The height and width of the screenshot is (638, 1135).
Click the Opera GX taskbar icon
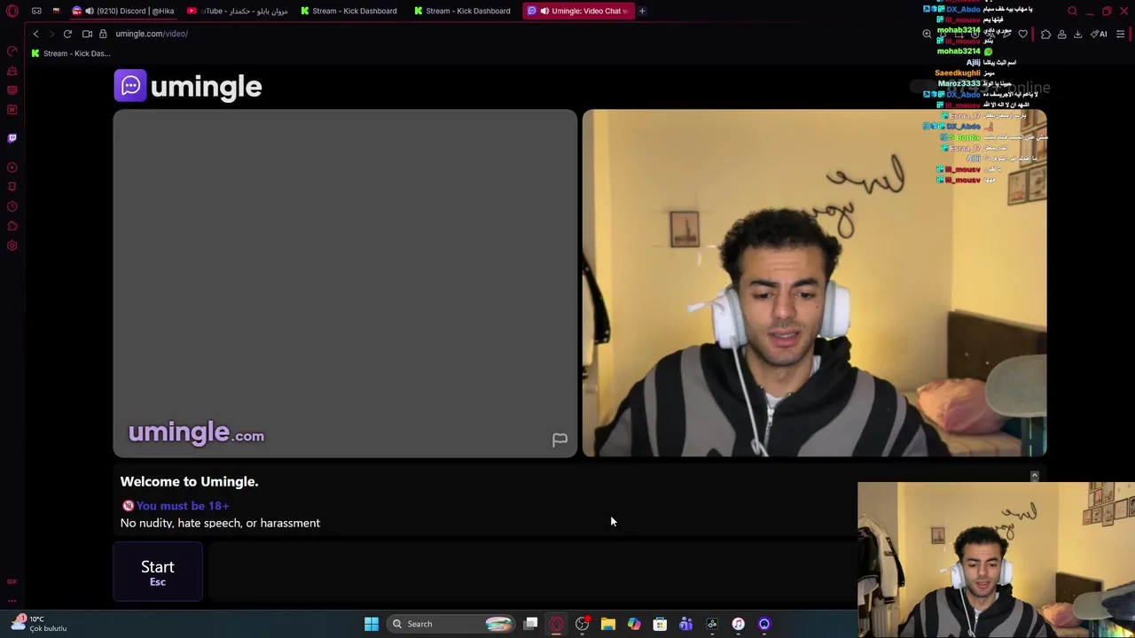click(x=556, y=624)
